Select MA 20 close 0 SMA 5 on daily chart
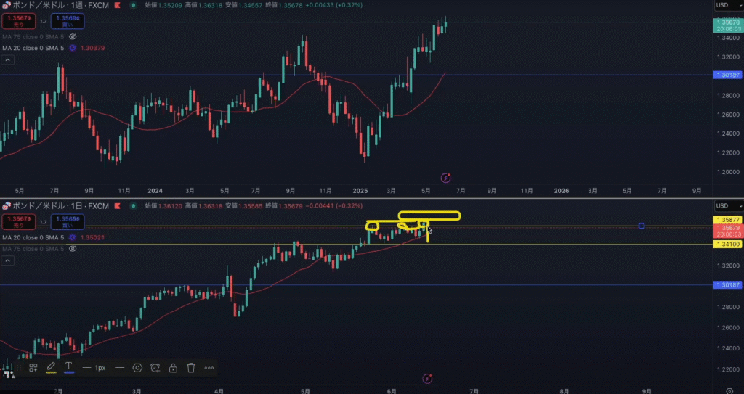The height and width of the screenshot is (394, 744). [x=33, y=237]
